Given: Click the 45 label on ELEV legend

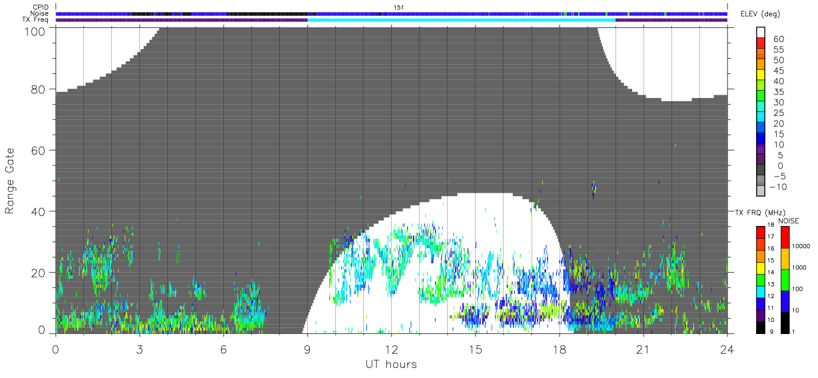Looking at the screenshot, I should [778, 71].
